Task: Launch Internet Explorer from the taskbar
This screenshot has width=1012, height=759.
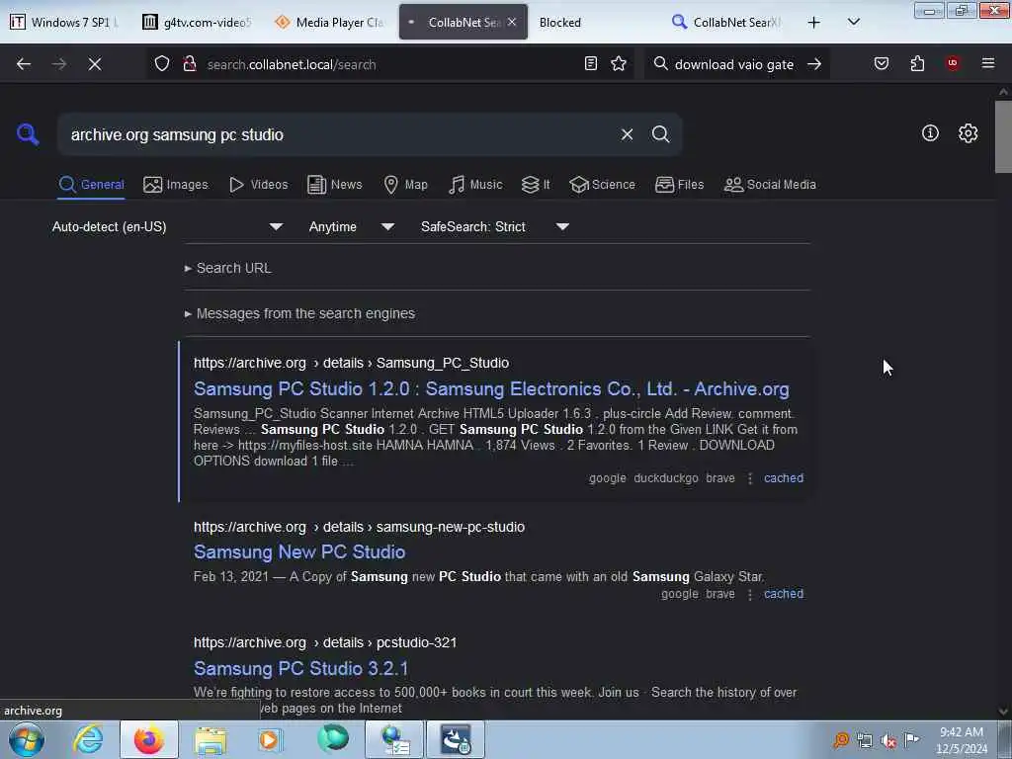Action: click(x=88, y=739)
